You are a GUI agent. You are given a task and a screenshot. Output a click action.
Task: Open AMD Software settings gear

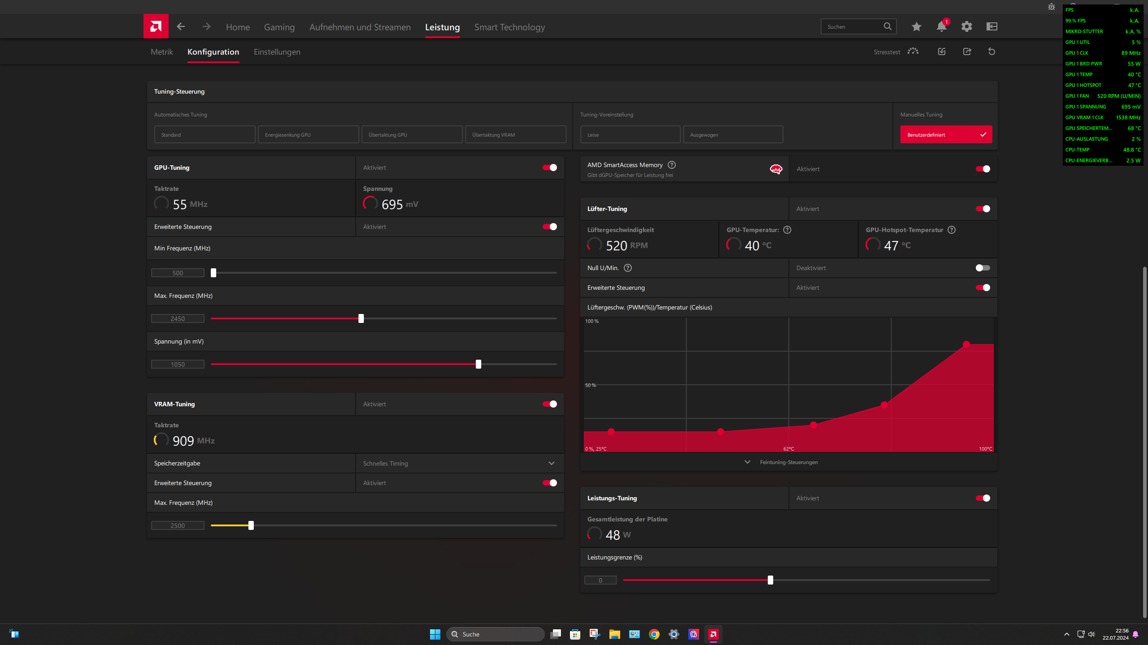(966, 26)
